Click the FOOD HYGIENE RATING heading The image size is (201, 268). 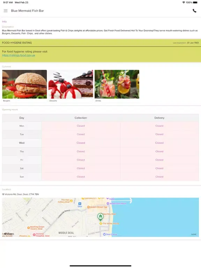point(17,43)
